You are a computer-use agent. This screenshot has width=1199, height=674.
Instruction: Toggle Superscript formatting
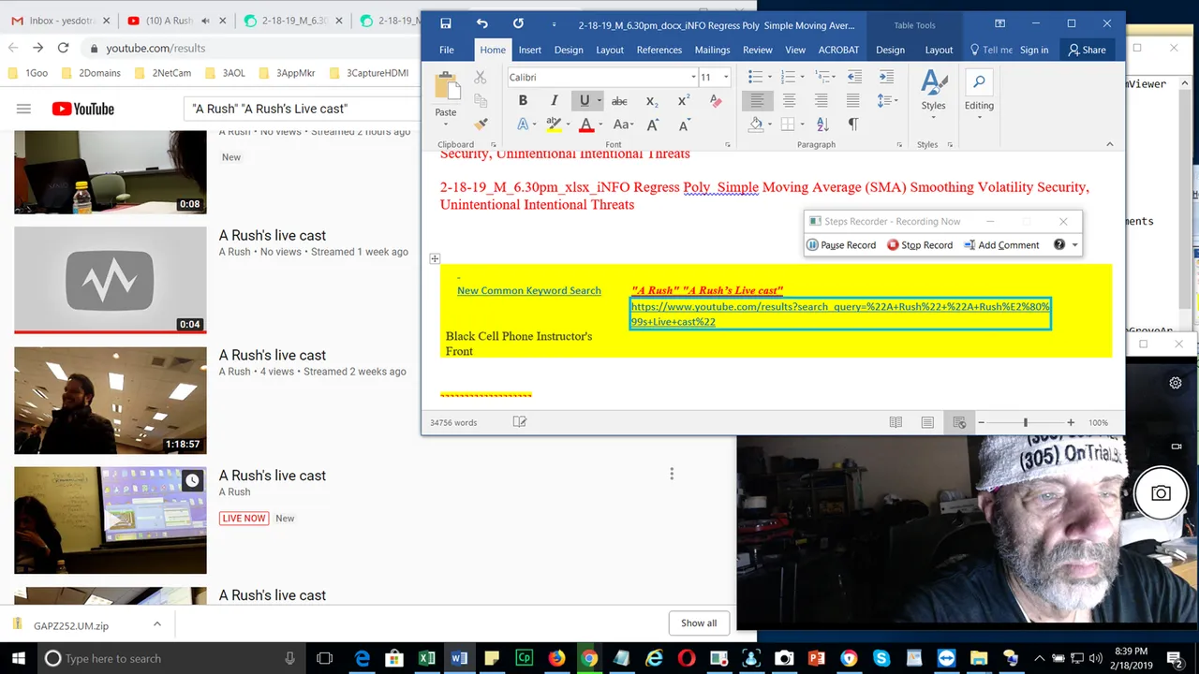(684, 101)
